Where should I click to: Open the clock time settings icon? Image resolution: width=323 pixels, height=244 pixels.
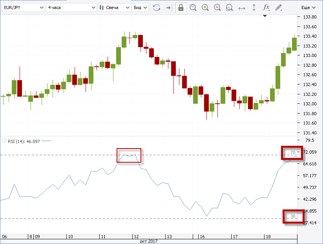point(193,7)
